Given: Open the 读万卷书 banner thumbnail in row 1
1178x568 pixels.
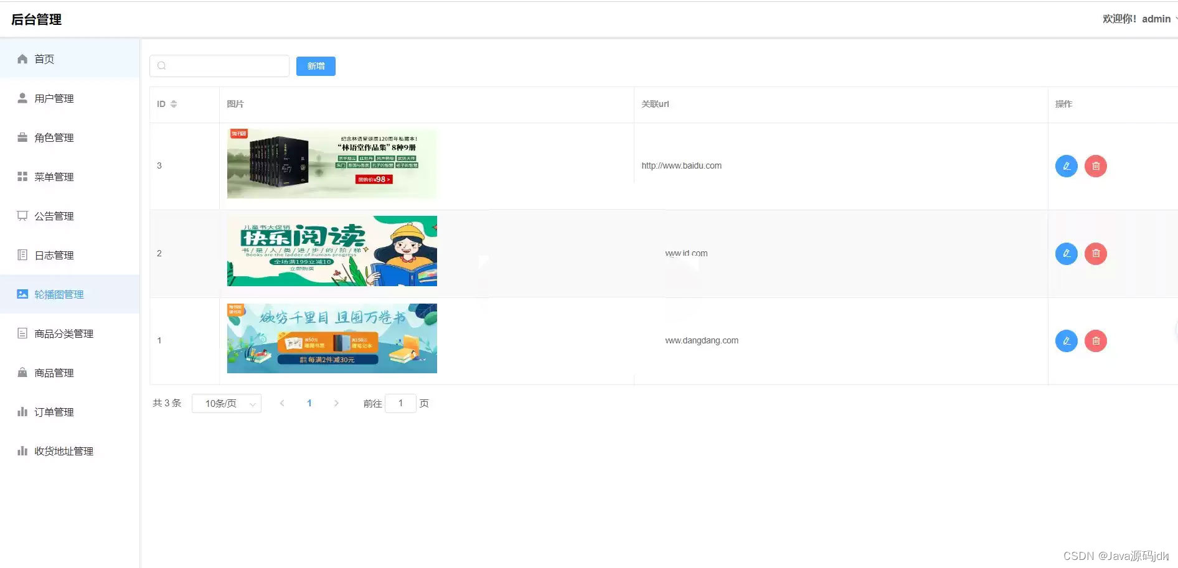Looking at the screenshot, I should 332,338.
